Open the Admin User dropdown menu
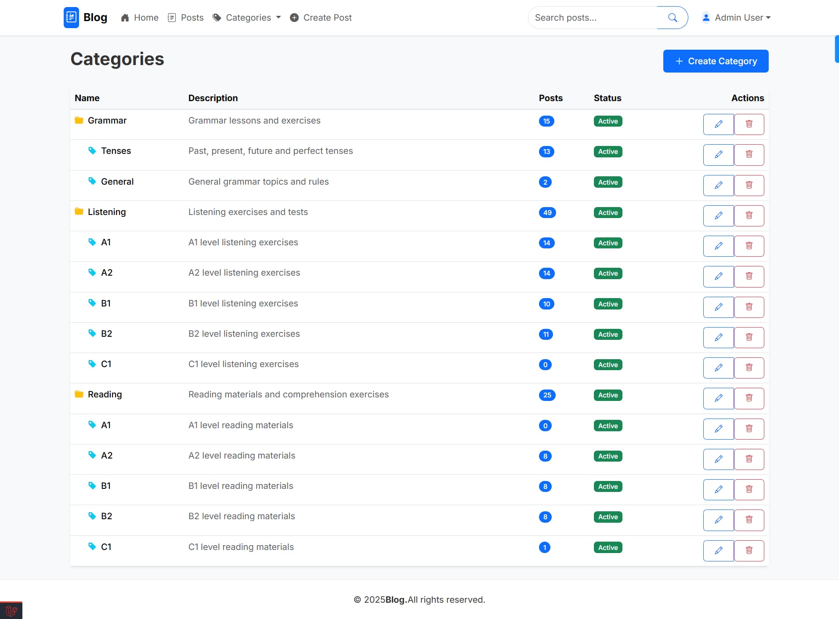The width and height of the screenshot is (839, 619). [737, 18]
